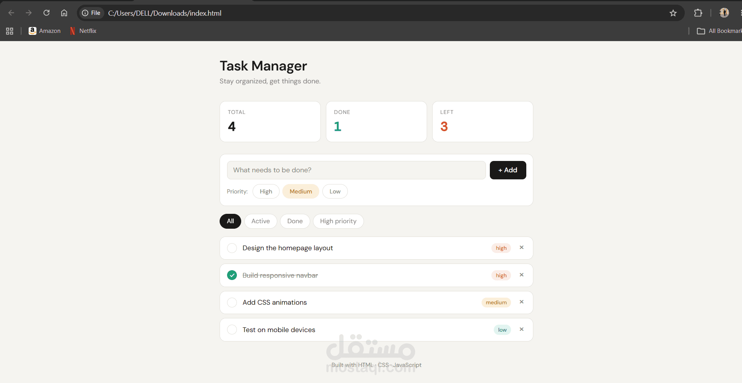Viewport: 742px width, 383px height.
Task: Click the LEFT stat card
Action: (483, 122)
